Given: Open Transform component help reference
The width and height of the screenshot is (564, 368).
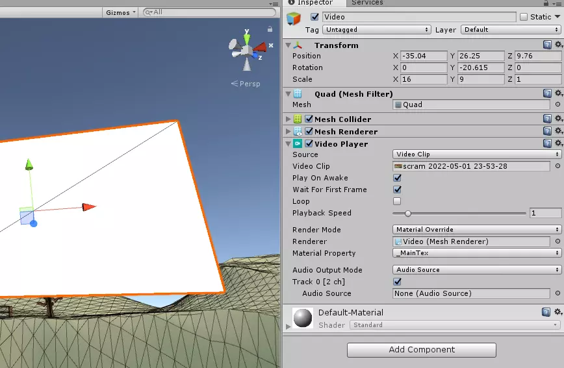Looking at the screenshot, I should click(546, 45).
